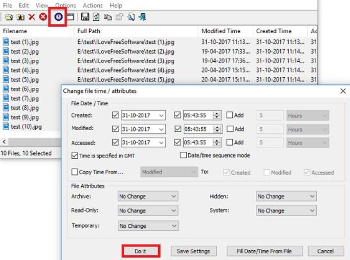
Task: Toggle the Modified date checkbox
Action: tap(115, 129)
